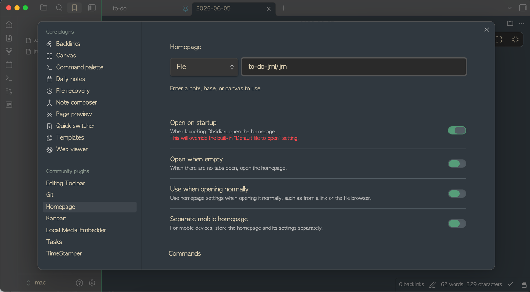Open daily note calendar ribbon icon
The image size is (530, 292).
(9, 65)
